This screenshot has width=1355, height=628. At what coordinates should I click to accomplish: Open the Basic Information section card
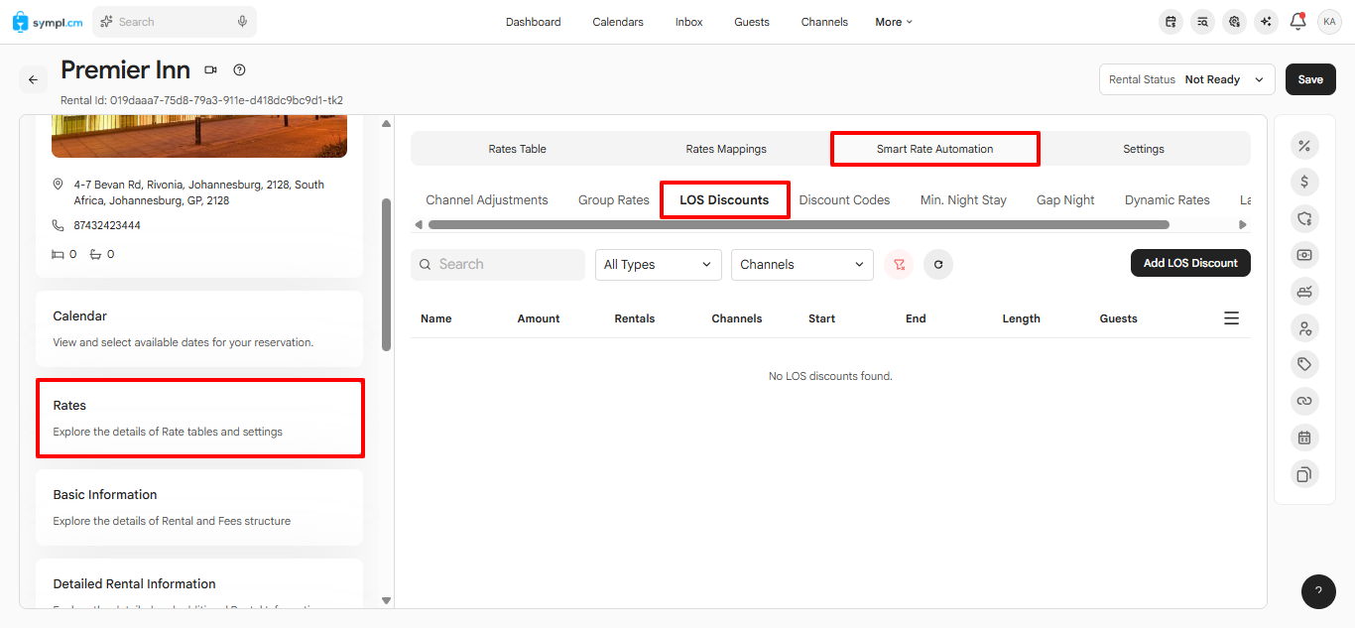199,507
